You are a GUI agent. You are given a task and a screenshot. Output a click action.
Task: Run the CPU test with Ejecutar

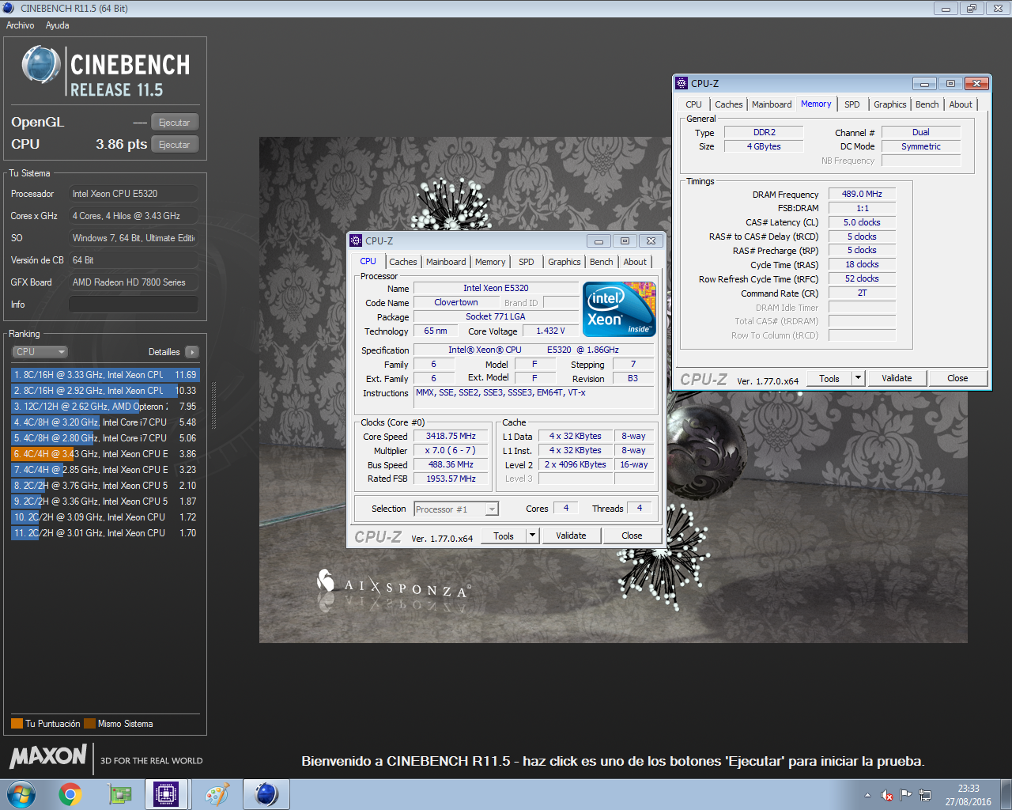click(x=174, y=145)
